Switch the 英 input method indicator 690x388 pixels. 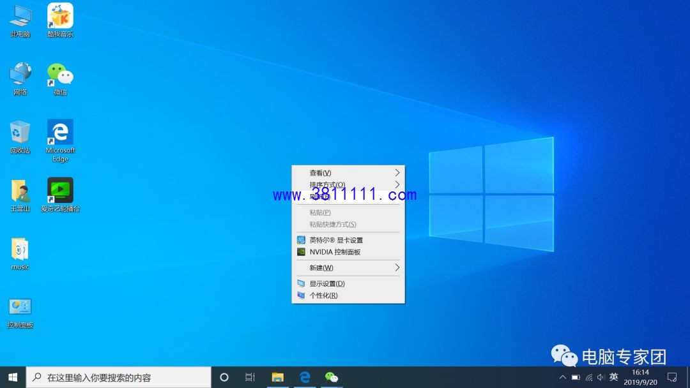pyautogui.click(x=614, y=377)
